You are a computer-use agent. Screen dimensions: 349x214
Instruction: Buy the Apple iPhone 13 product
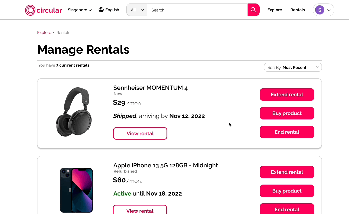pos(287,191)
